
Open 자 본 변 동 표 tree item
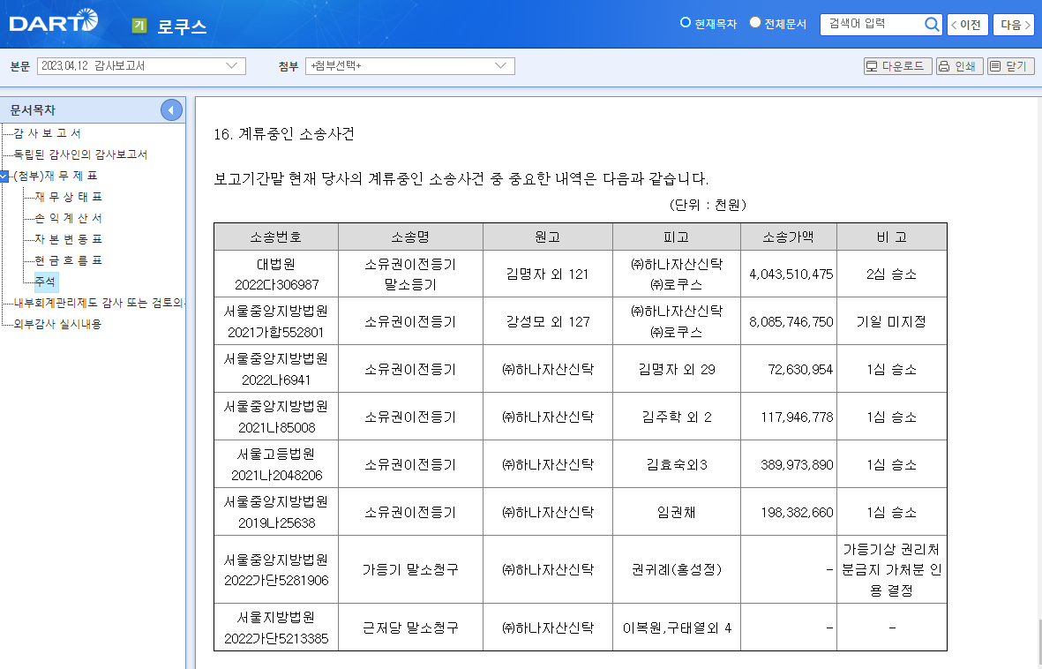[69, 238]
